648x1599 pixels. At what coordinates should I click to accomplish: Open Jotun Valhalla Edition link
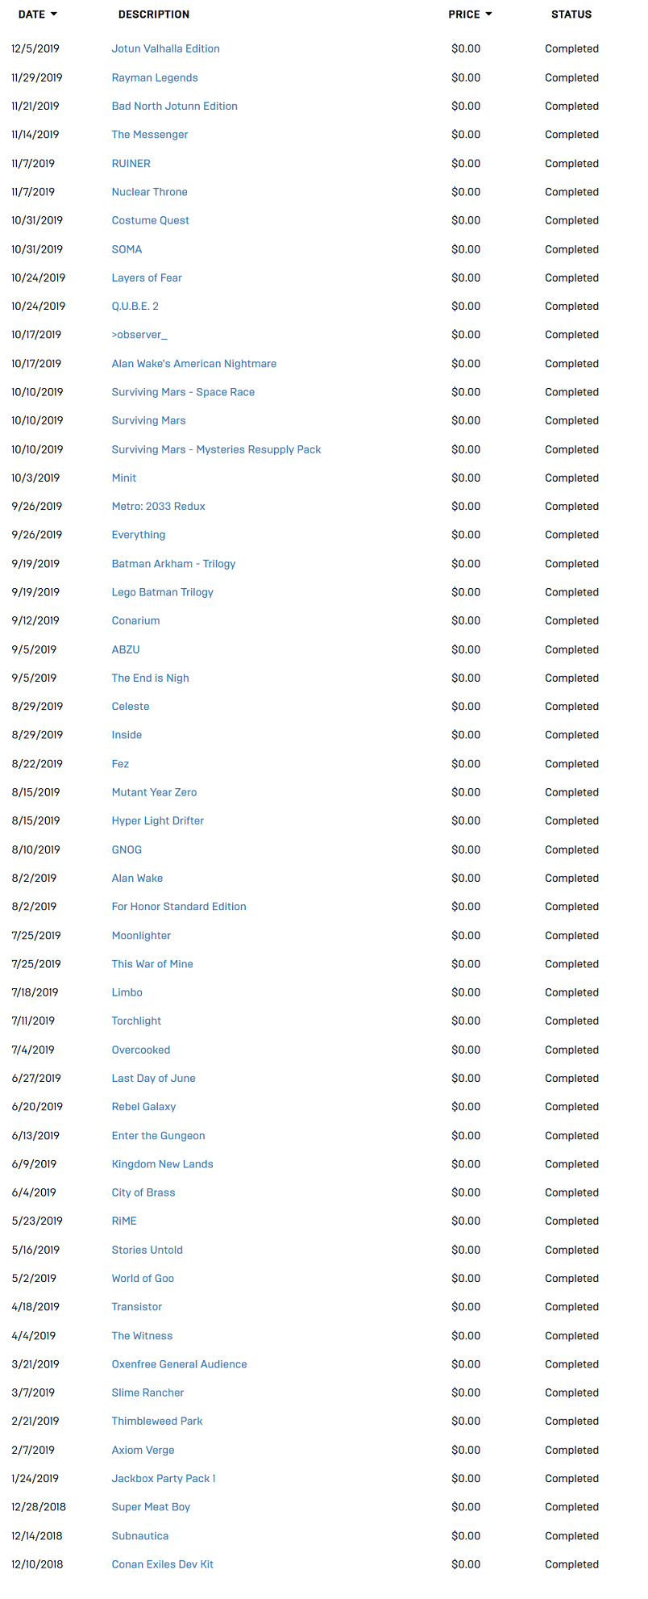pos(165,48)
